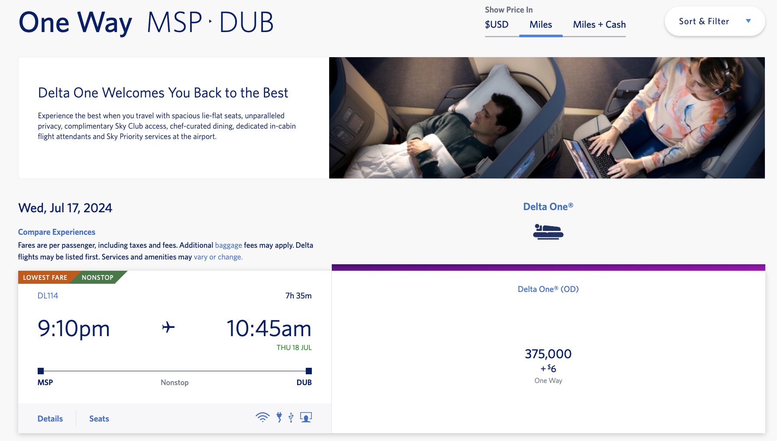Viewport: 777px width, 441px height.
Task: Switch to the Miles tab
Action: [541, 25]
